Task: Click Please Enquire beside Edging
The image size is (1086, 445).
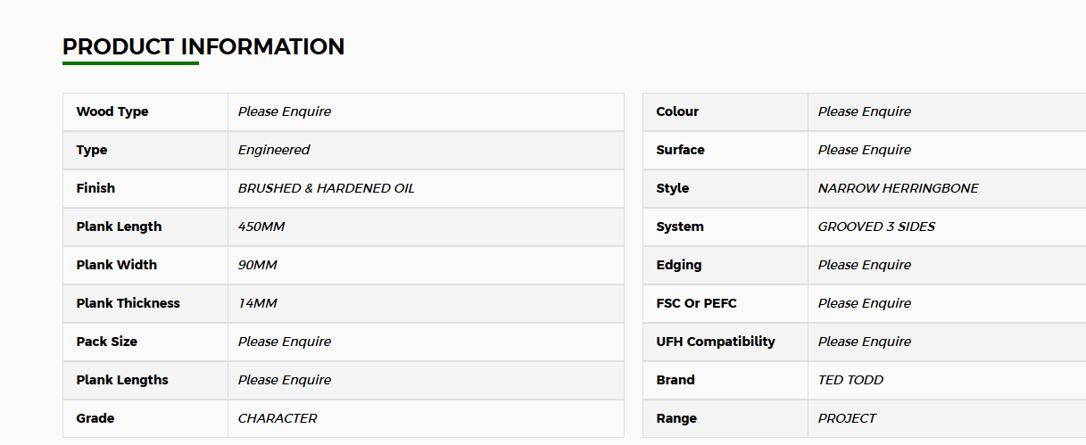Action: tap(865, 265)
